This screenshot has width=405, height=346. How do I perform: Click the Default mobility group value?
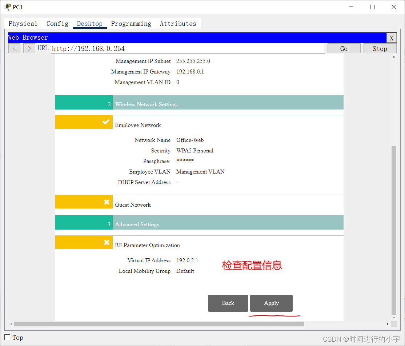coord(185,271)
